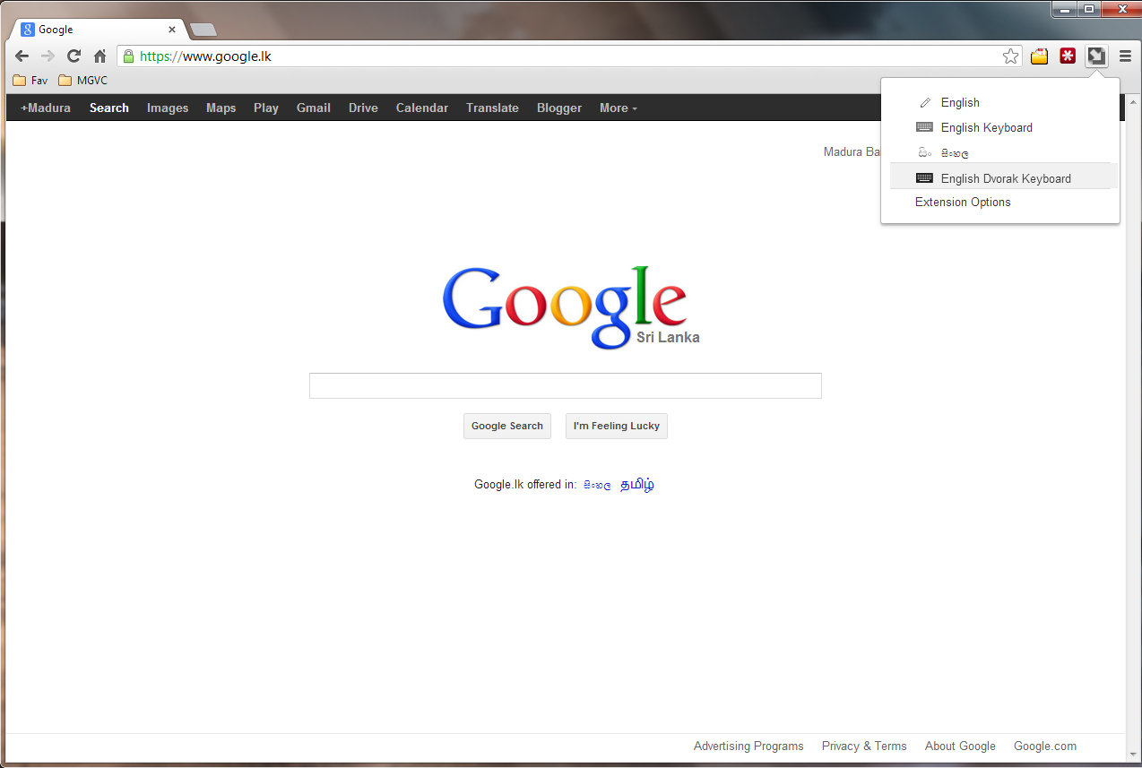Viewport: 1142px width, 768px height.
Task: Maximize the Chrome window
Action: tap(1089, 10)
